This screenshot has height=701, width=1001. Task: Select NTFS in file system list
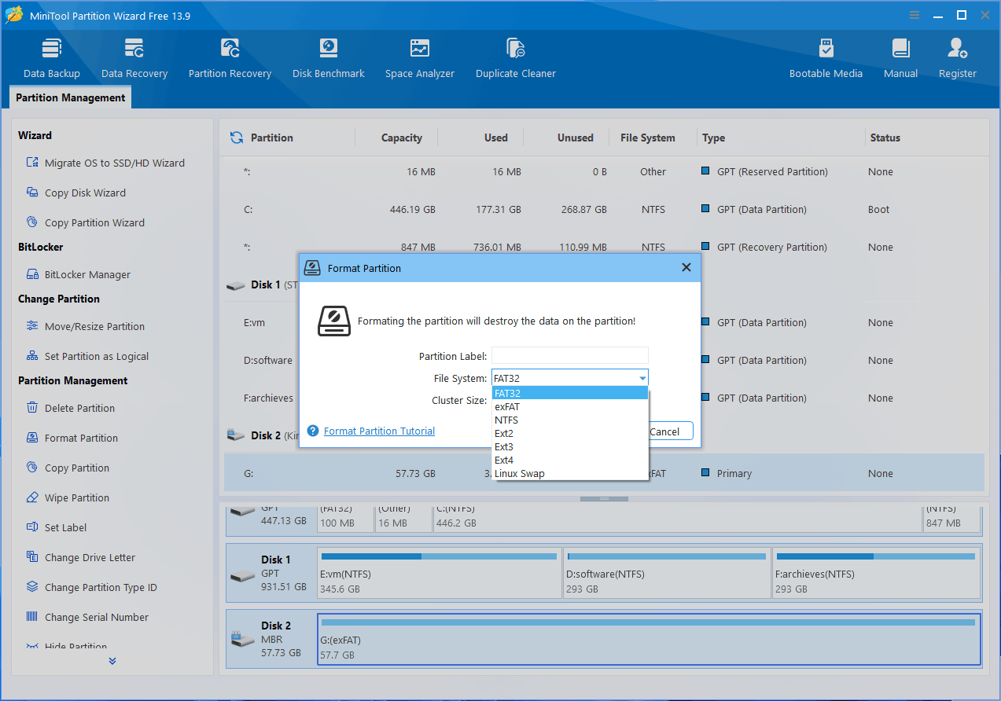click(x=570, y=420)
